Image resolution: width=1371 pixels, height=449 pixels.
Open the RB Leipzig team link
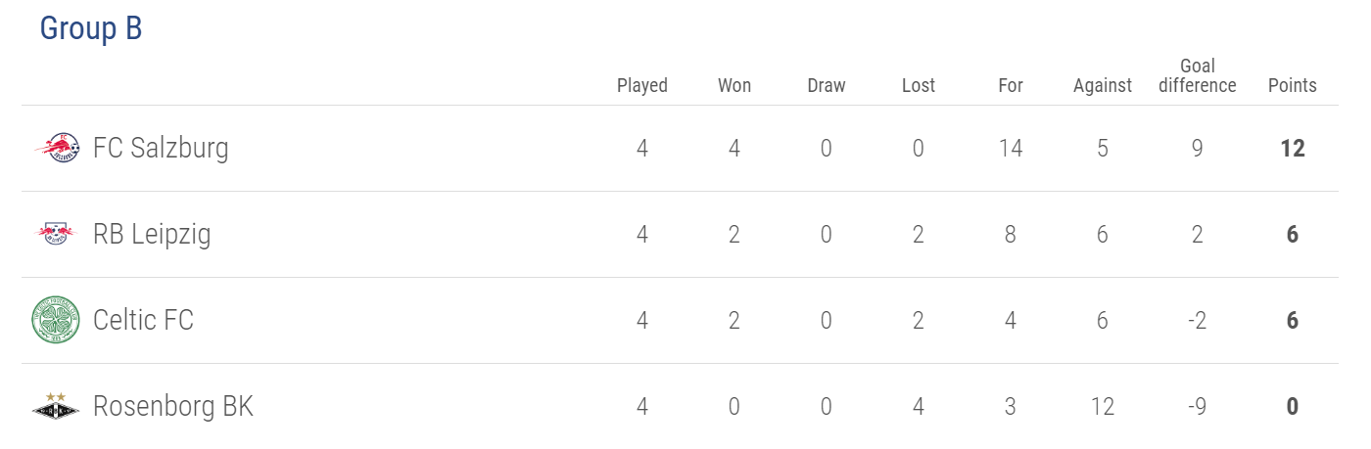click(152, 235)
